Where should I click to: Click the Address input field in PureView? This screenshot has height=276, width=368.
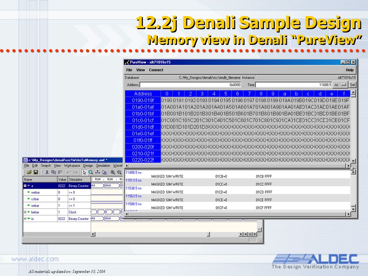point(191,85)
